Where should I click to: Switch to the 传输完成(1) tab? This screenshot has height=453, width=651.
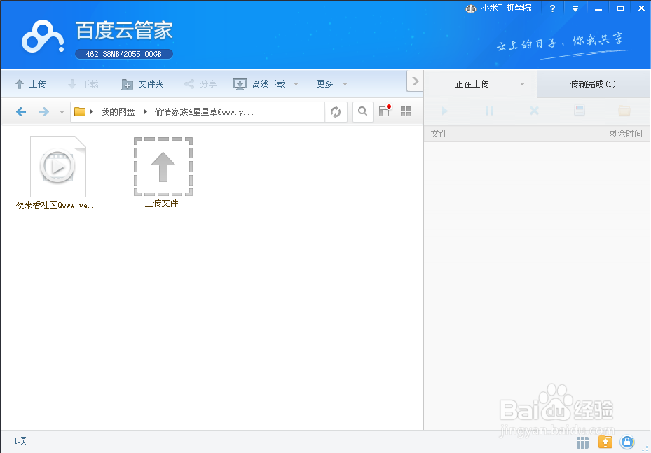[x=593, y=84]
